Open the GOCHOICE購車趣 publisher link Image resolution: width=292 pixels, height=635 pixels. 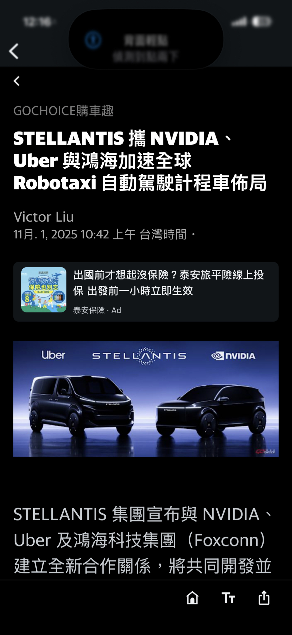(x=64, y=111)
